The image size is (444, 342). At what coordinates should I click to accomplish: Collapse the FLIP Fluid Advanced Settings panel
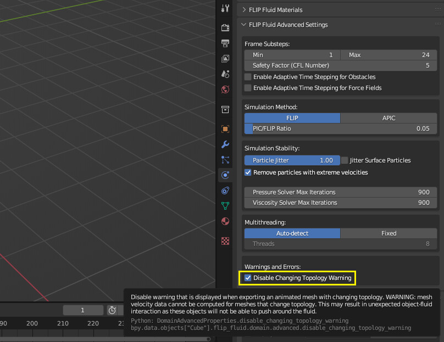[x=244, y=25]
